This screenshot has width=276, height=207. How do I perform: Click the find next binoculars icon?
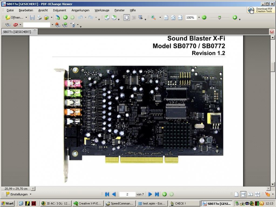(x=64, y=25)
